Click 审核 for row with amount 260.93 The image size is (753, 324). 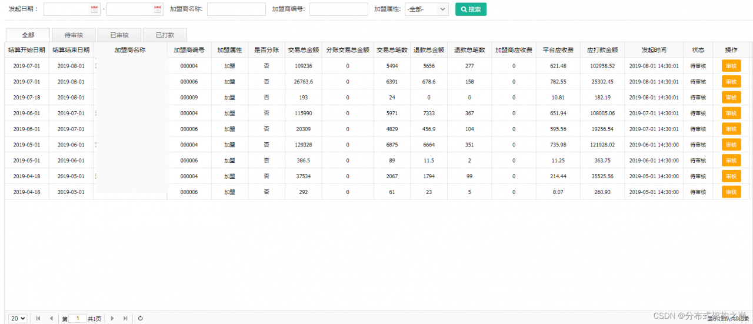click(731, 192)
